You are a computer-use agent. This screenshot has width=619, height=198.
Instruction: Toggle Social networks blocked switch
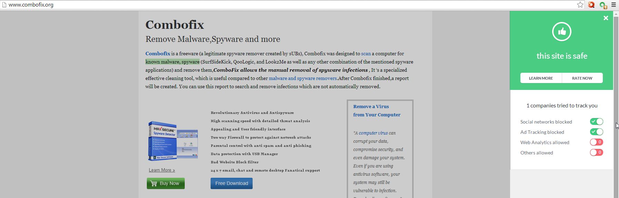(597, 121)
